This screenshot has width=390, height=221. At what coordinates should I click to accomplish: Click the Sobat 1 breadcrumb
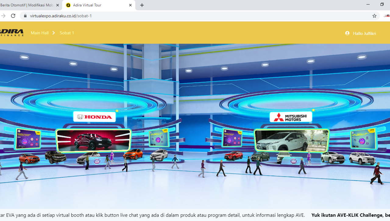(67, 33)
